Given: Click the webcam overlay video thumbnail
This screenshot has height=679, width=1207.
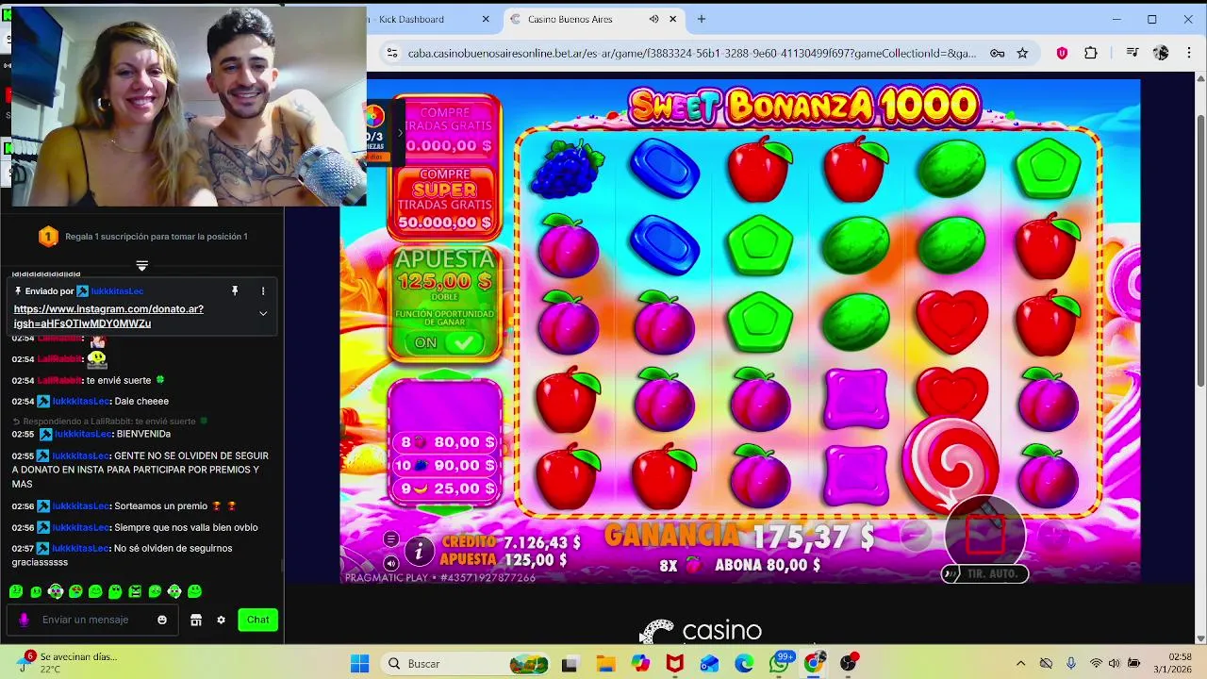Looking at the screenshot, I should (189, 107).
